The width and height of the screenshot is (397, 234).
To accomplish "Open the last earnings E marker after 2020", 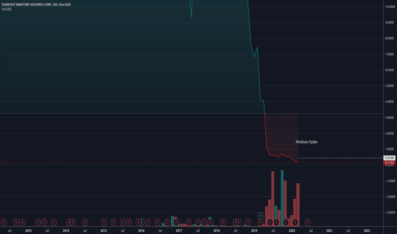I will [308, 223].
